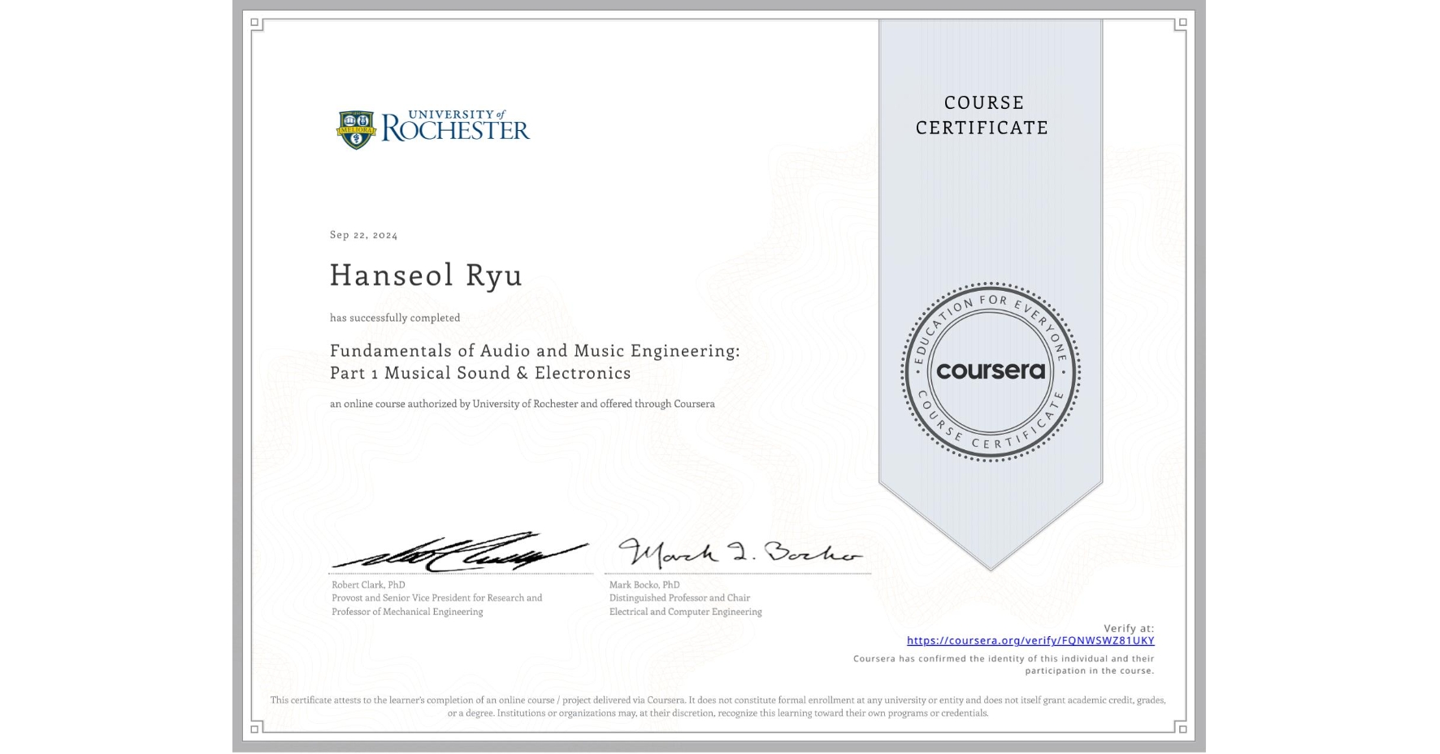Click the date Sep 22, 2024
The image size is (1440, 754).
[x=364, y=235]
